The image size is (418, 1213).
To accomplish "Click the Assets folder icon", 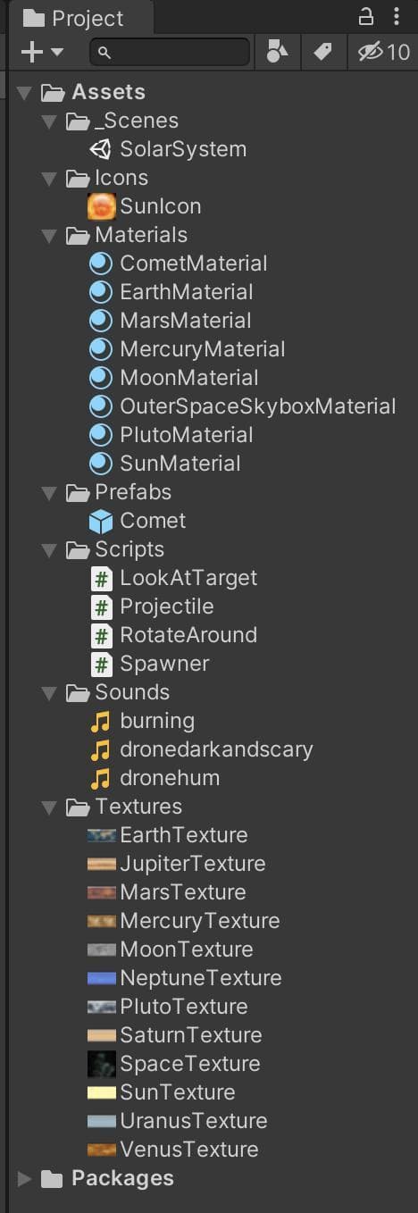I will [54, 92].
